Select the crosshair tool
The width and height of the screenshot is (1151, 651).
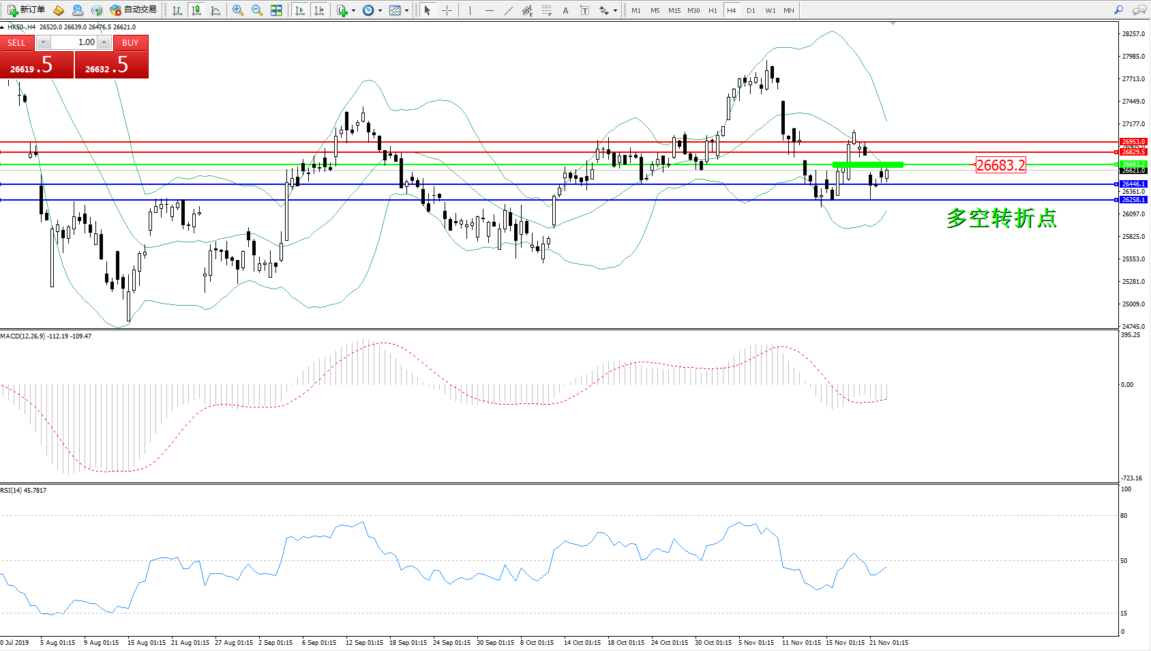coord(447,10)
